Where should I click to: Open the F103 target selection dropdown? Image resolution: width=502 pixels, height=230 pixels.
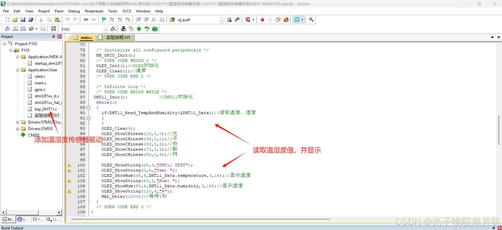[106, 29]
